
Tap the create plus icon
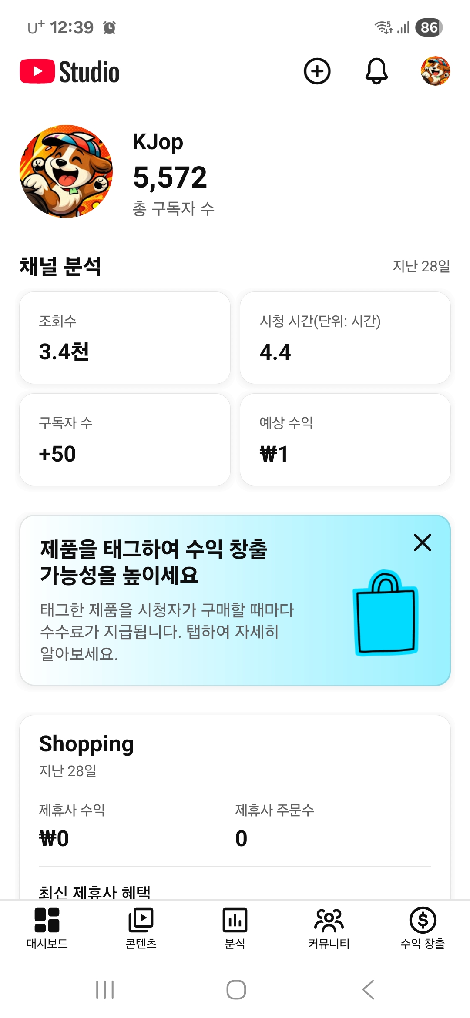coord(317,71)
